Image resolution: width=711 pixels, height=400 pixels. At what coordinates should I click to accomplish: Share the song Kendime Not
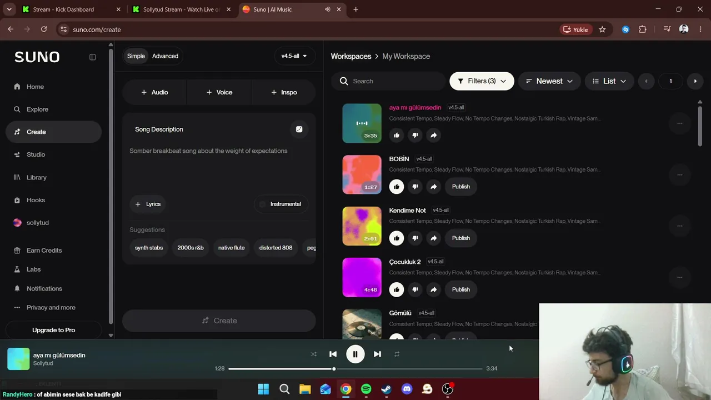[x=434, y=238]
